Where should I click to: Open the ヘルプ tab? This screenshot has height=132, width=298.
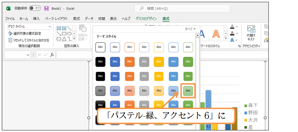click(x=126, y=19)
